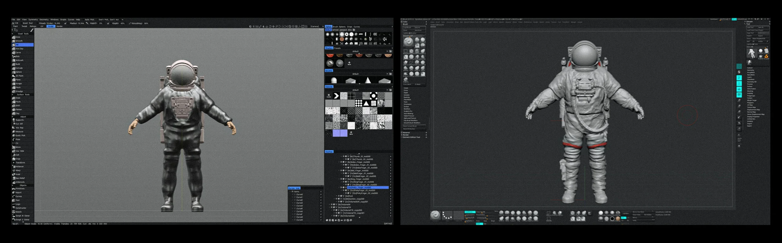Collapse the Voxel Tools section

tap(13, 33)
